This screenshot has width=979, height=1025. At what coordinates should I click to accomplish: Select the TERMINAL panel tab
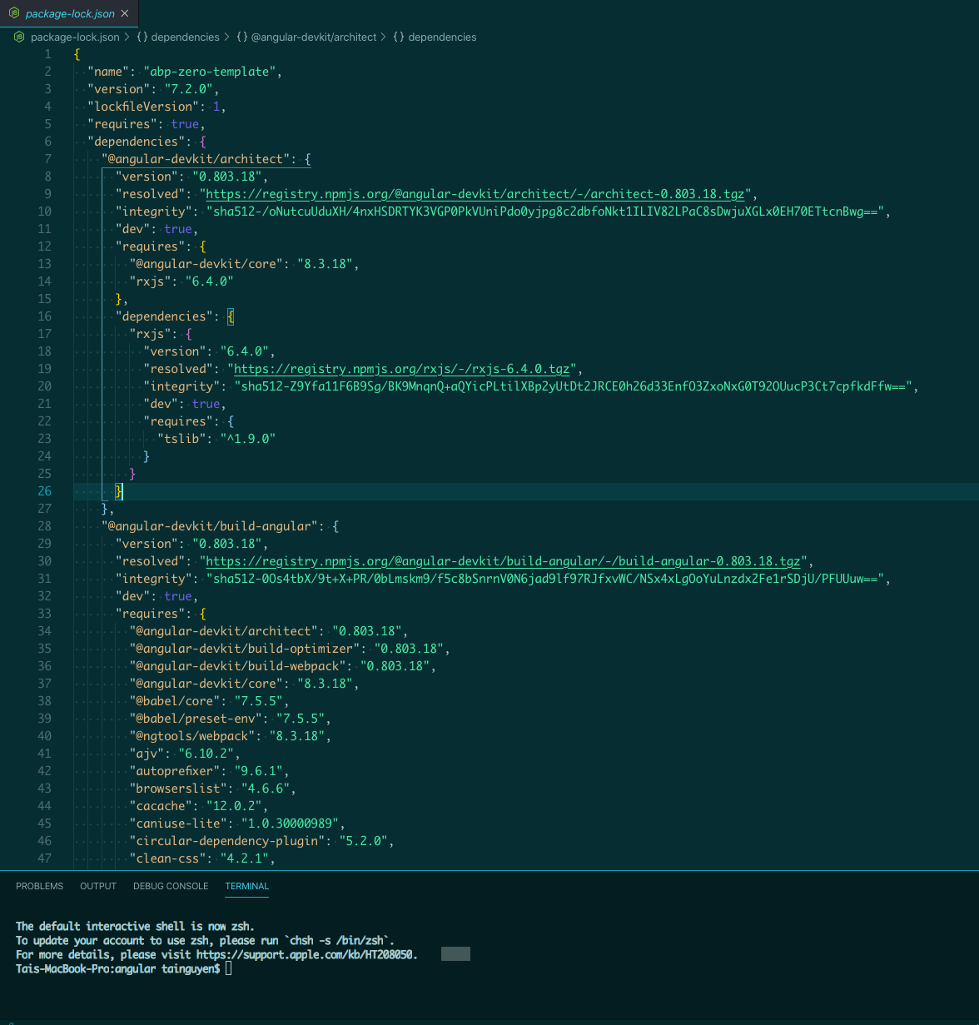pos(247,886)
